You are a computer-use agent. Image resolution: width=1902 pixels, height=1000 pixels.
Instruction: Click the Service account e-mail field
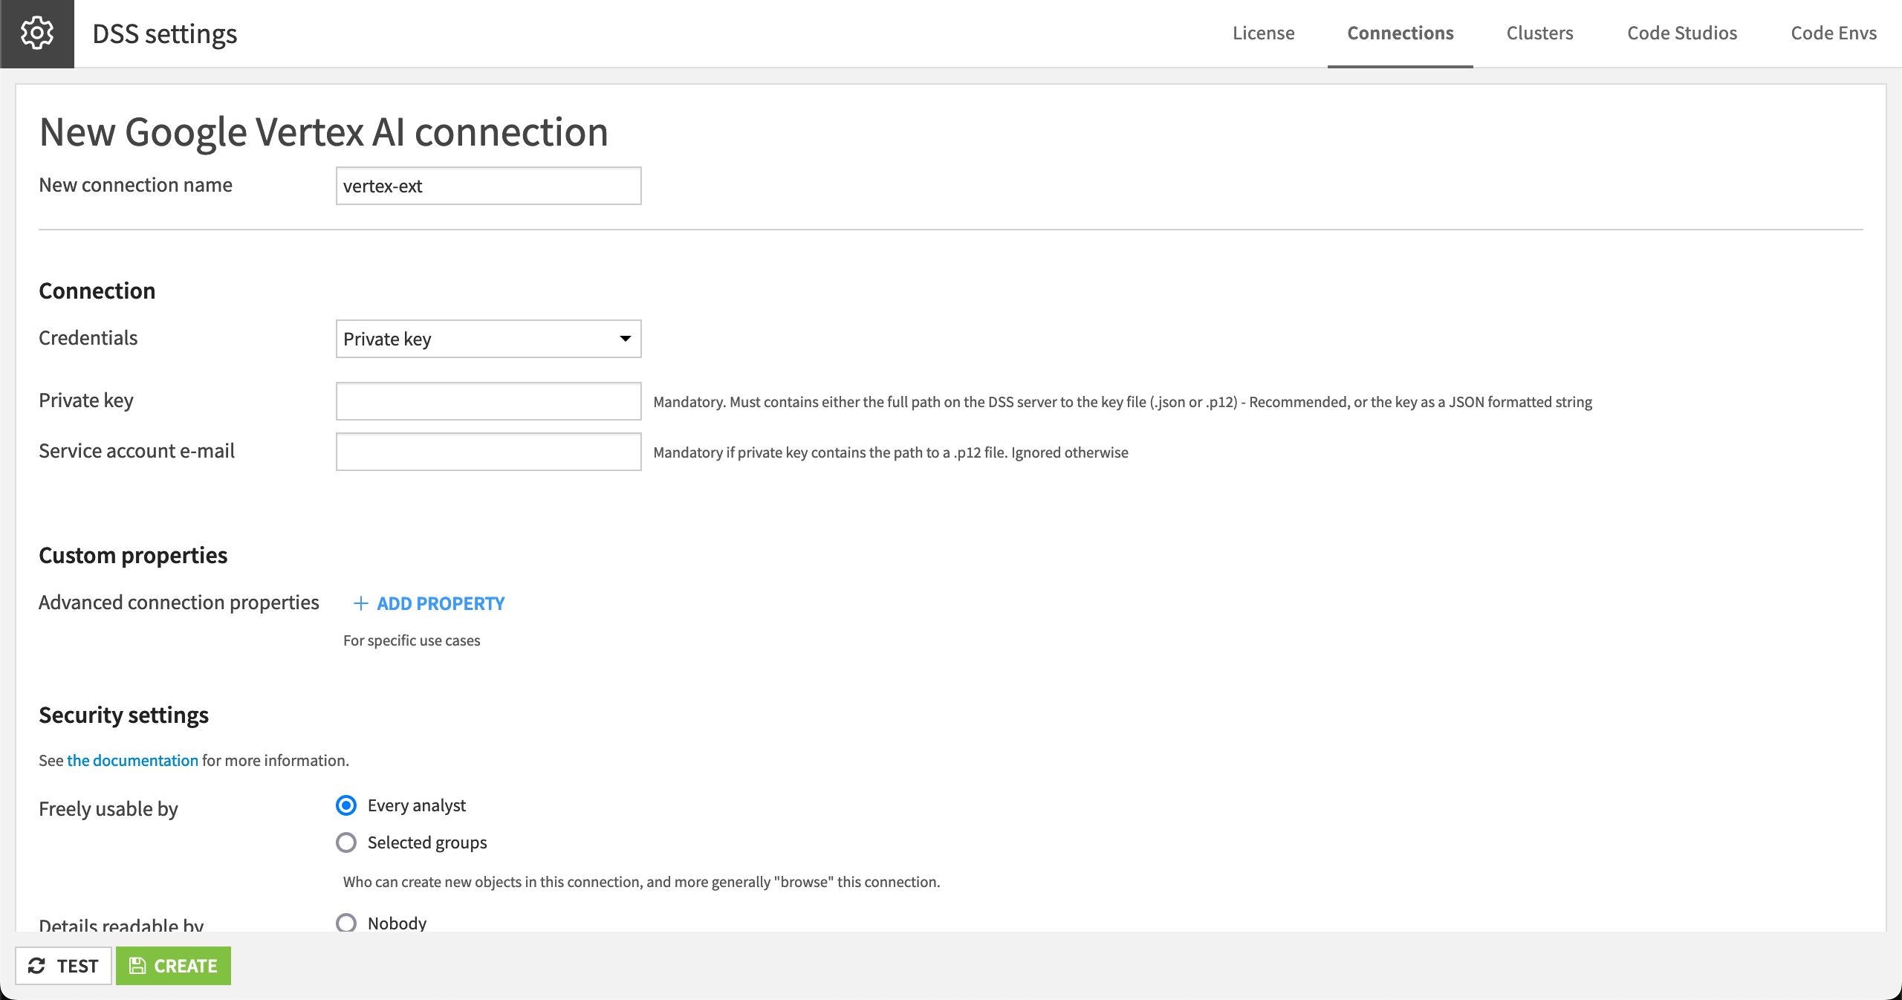click(487, 451)
